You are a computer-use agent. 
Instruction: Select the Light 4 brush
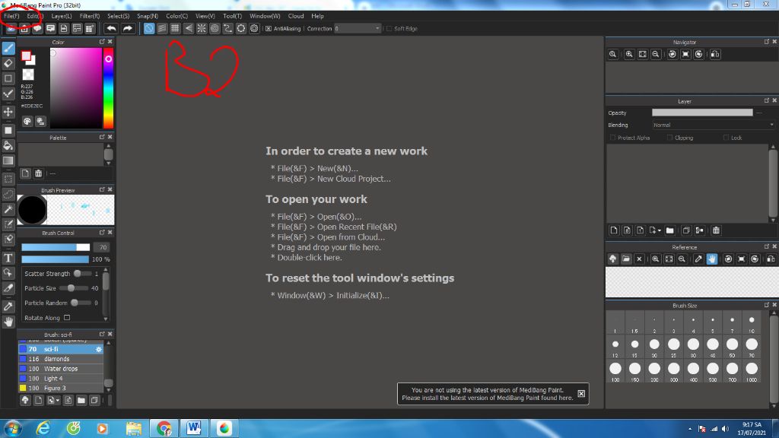tap(61, 379)
